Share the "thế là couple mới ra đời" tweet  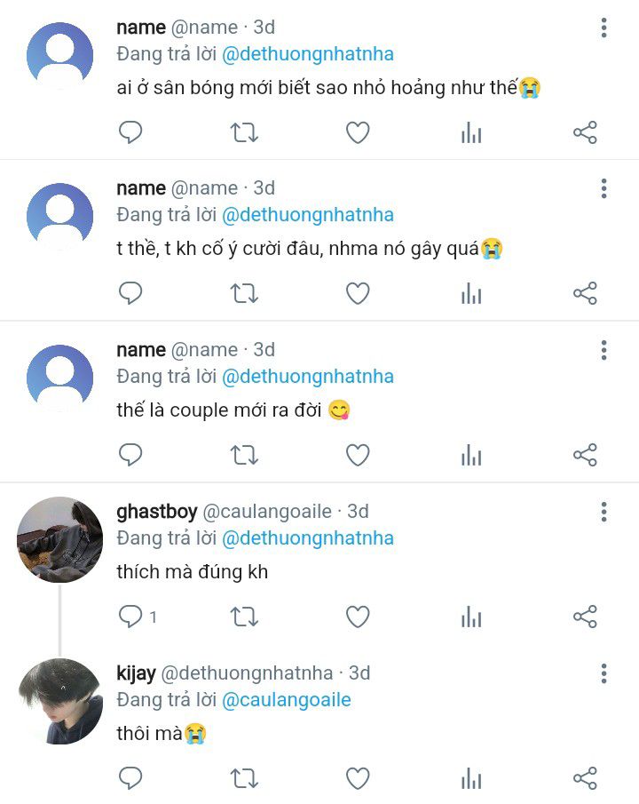point(585,456)
